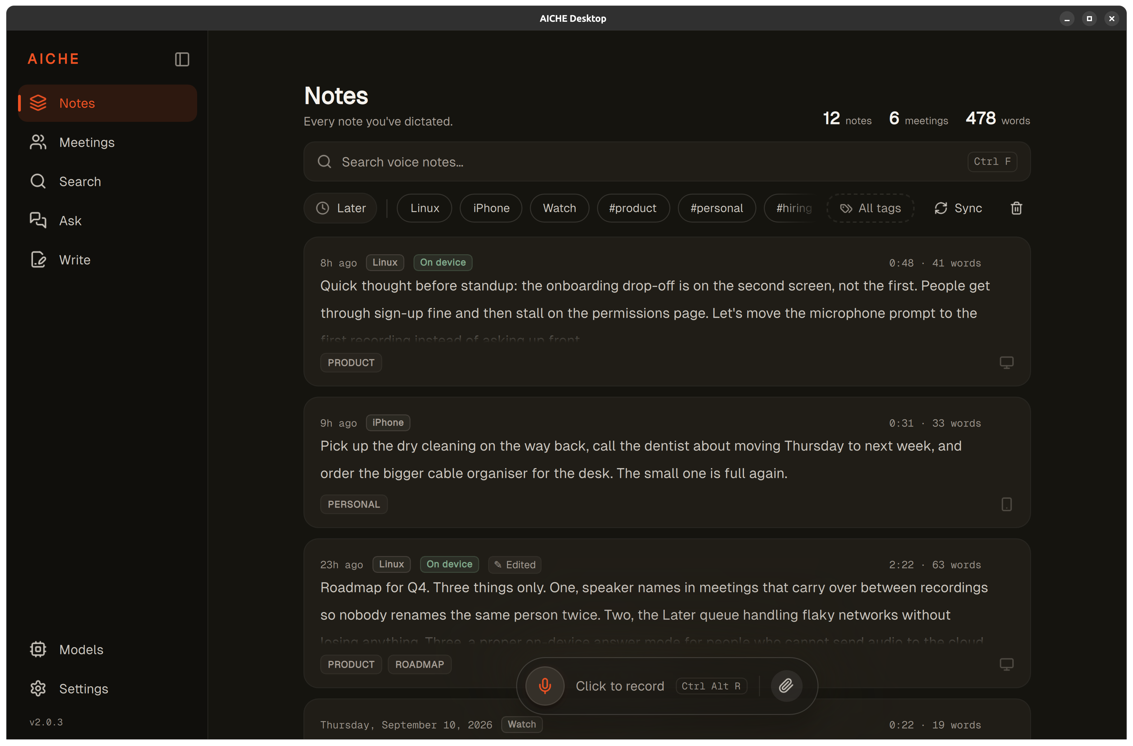This screenshot has height=746, width=1133.
Task: Click the Settings gear icon
Action: pos(38,688)
